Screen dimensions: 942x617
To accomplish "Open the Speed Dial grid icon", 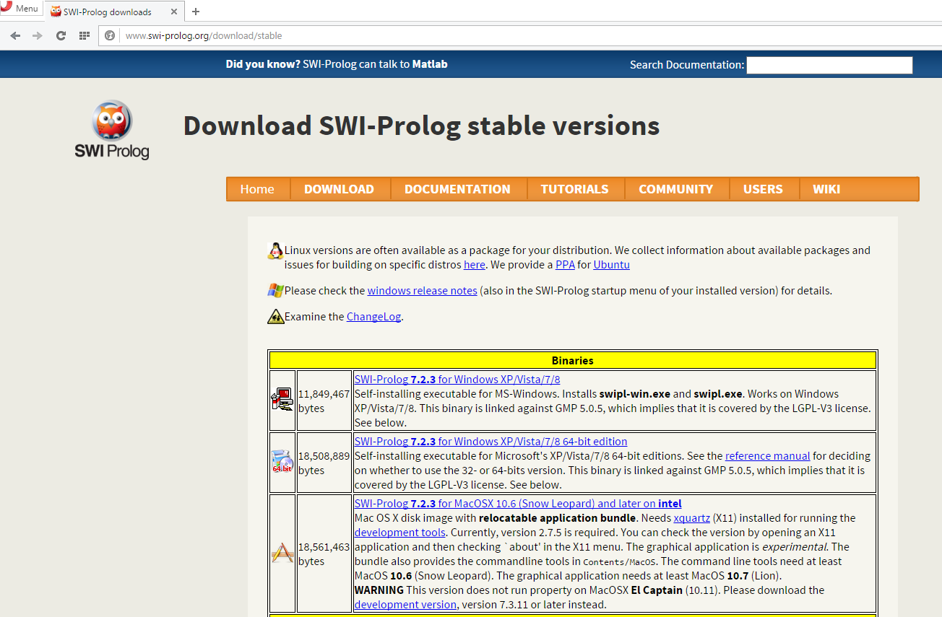I will pyautogui.click(x=84, y=35).
